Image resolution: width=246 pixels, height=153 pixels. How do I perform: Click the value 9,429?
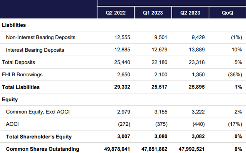tap(198, 38)
